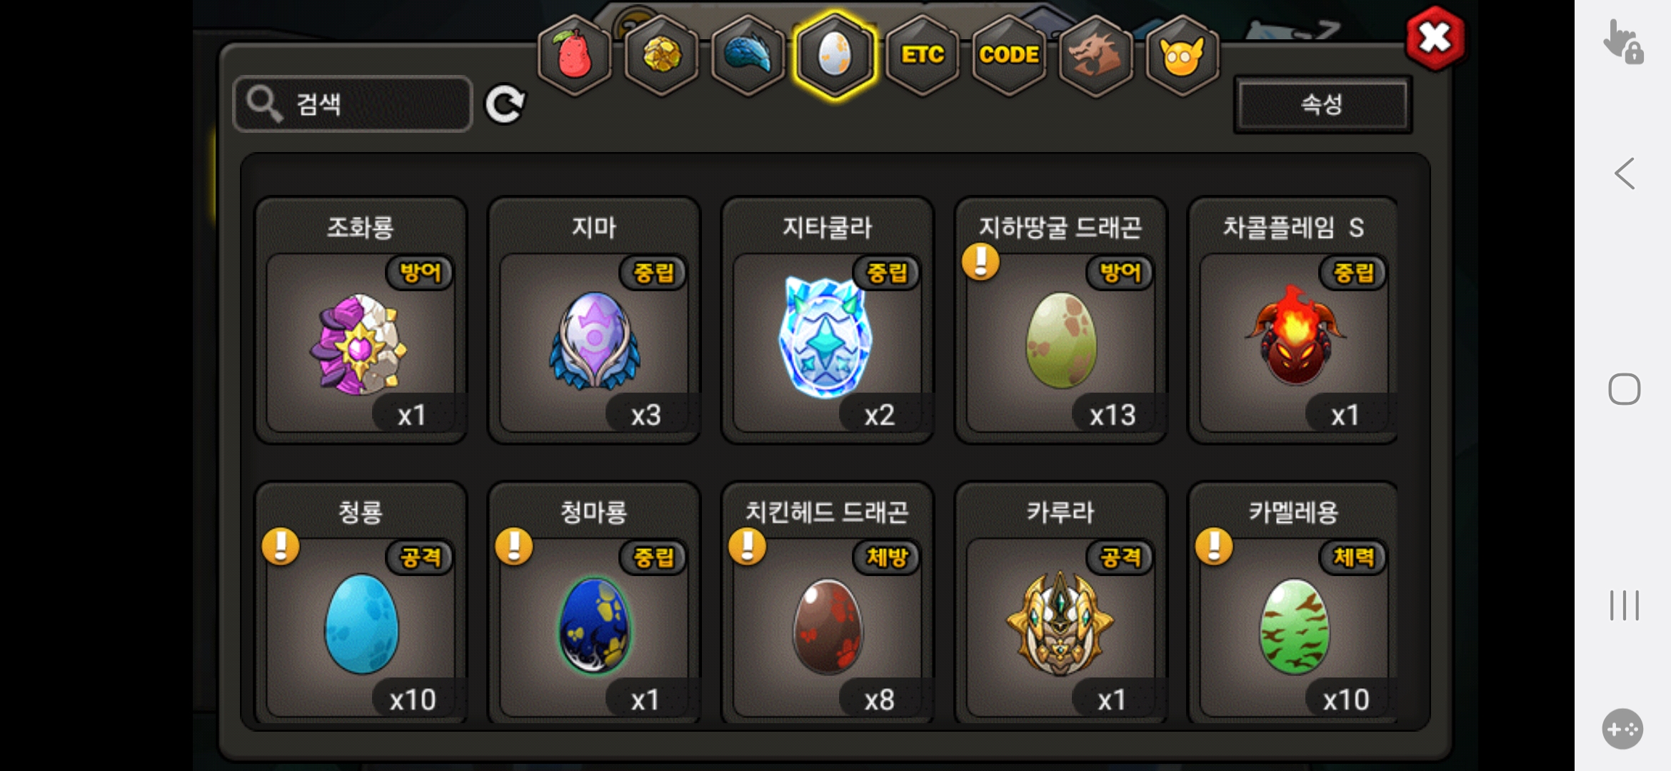
Task: Select the blue 청룡 egg
Action: [x=361, y=603]
